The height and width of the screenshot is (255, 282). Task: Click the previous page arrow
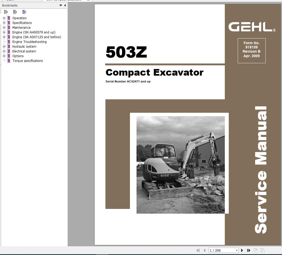pos(205,250)
